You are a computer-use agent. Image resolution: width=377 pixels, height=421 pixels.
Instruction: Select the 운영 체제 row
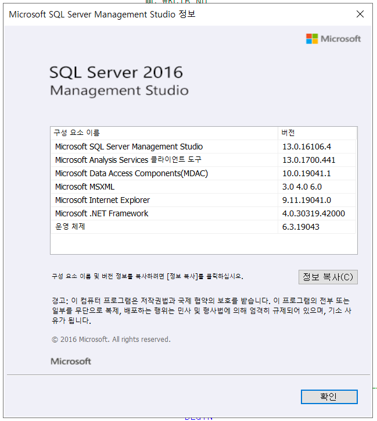pos(203,227)
